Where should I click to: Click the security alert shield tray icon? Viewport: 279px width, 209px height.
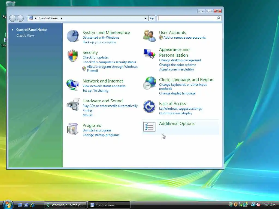pyautogui.click(x=236, y=205)
